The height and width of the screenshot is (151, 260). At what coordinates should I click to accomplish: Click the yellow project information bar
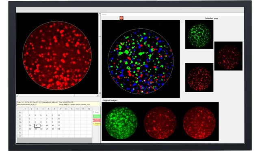[x=58, y=103]
